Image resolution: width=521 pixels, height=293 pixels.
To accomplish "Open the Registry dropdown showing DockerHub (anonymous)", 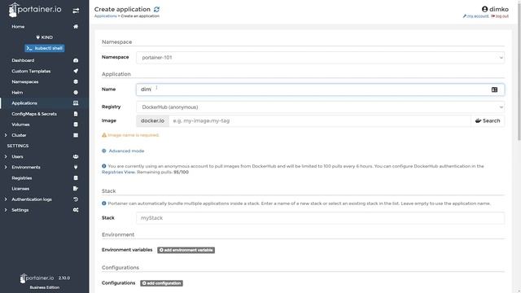I will pos(320,107).
